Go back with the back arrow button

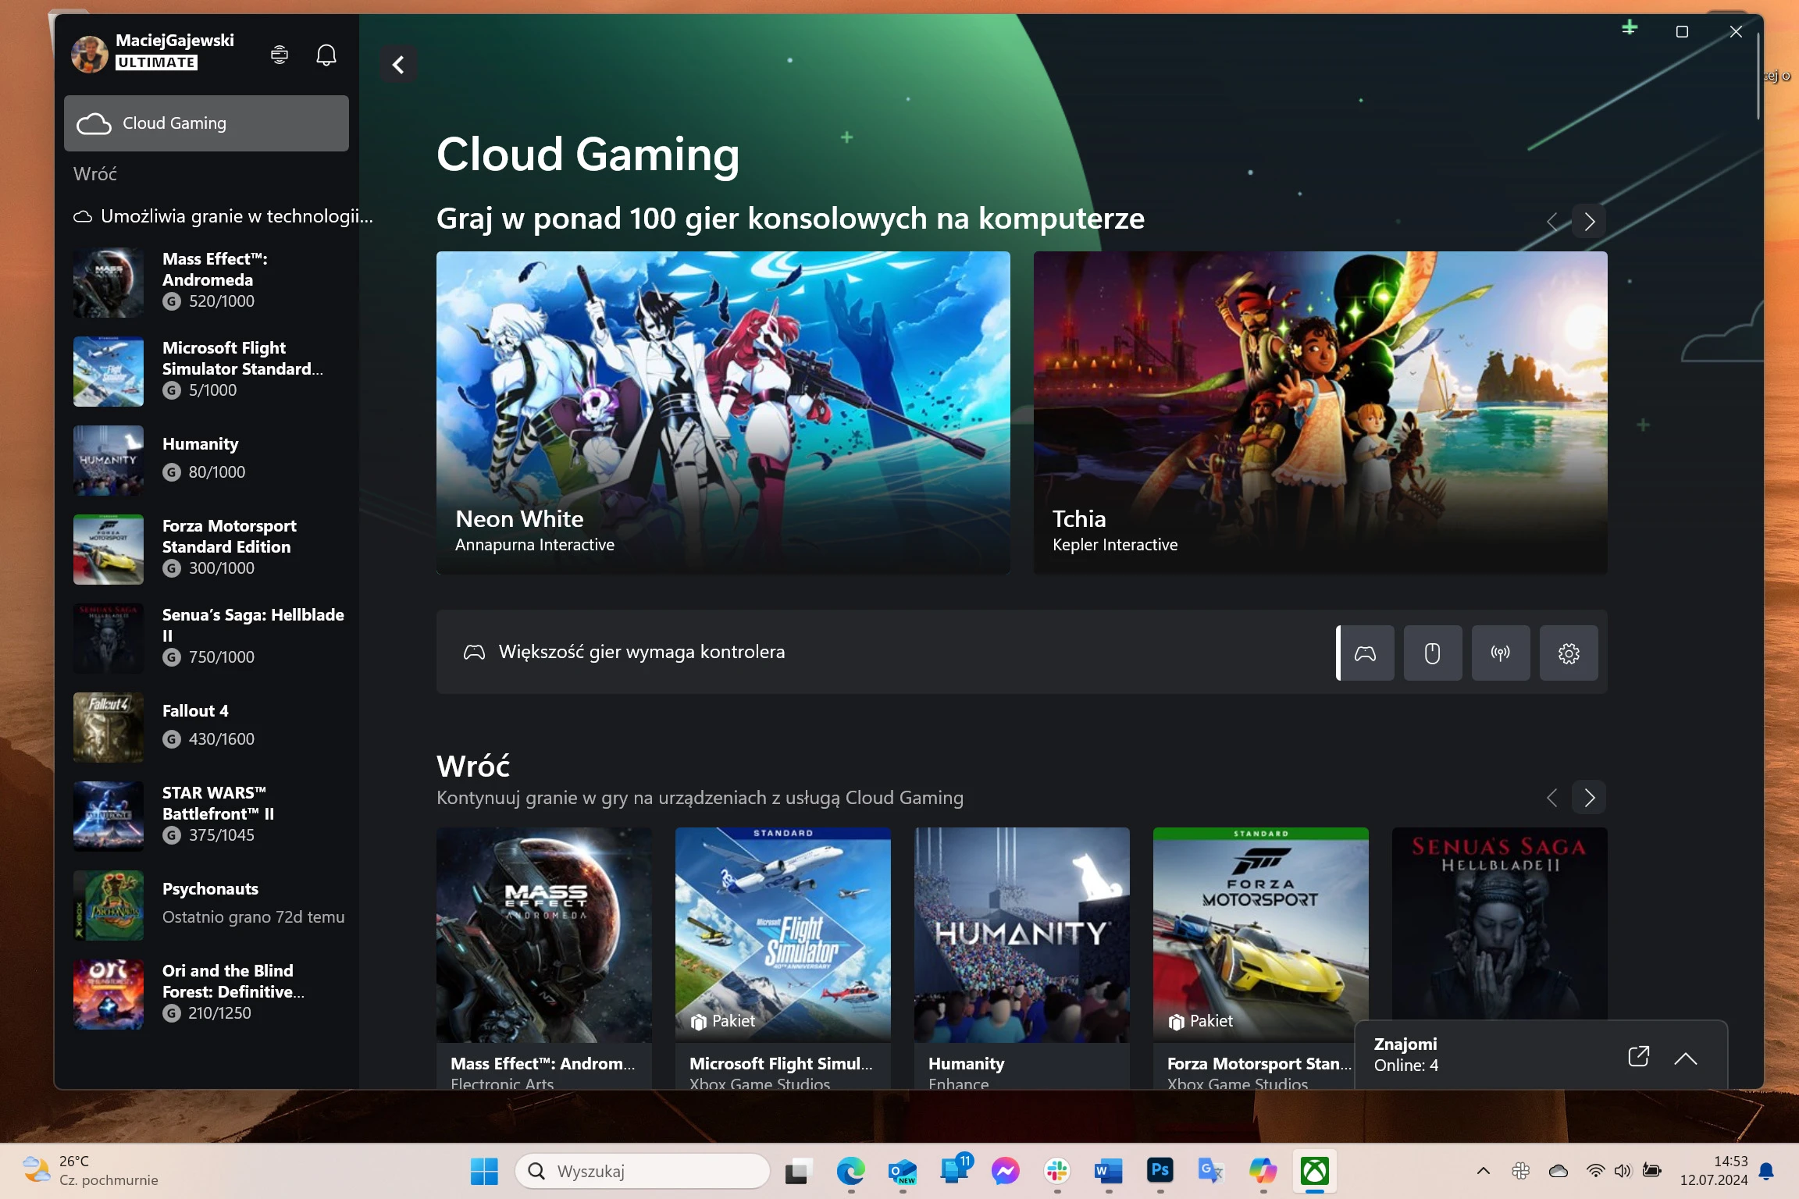click(398, 65)
